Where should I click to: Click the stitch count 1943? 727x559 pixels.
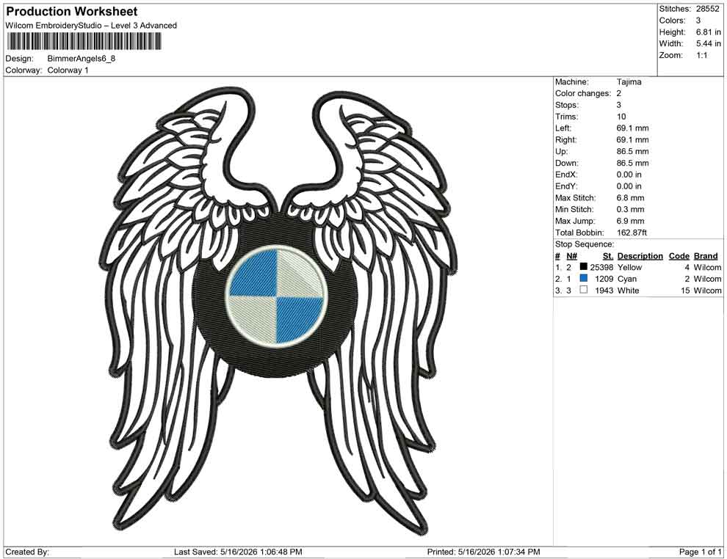point(604,291)
